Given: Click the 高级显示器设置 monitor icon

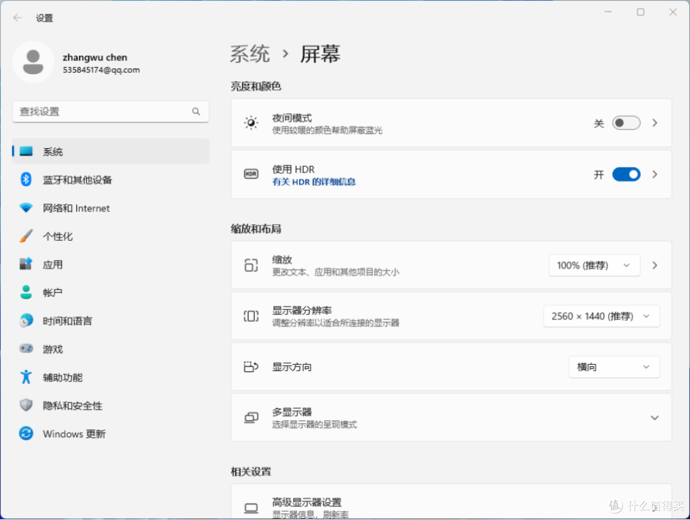Looking at the screenshot, I should tap(251, 508).
